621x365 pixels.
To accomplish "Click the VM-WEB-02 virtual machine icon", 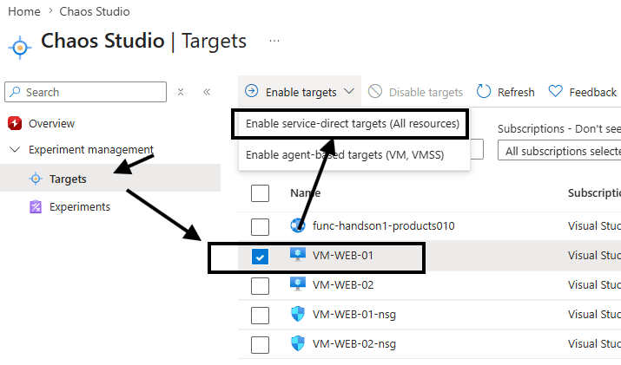I will point(298,285).
